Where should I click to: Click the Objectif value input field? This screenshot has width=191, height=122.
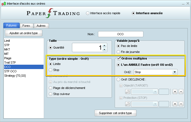pos(164,92)
